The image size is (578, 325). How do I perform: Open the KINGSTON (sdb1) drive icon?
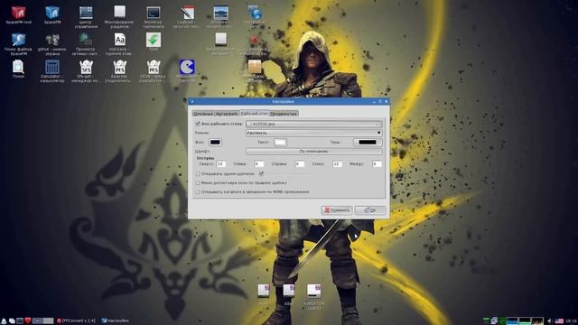pyautogui.click(x=314, y=291)
